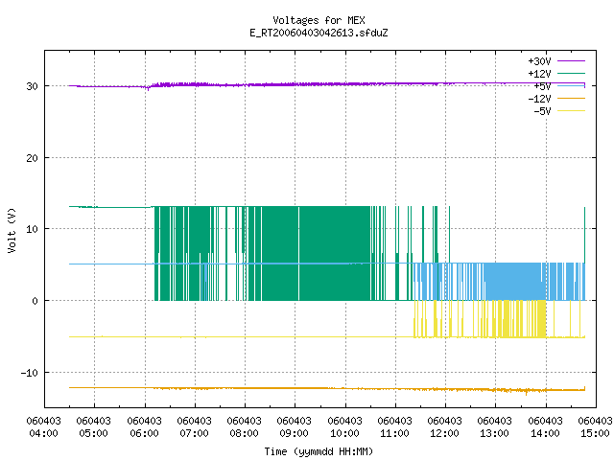Click the flat yellow -5V line near 07:00
This screenshot has width=614, height=460.
(195, 336)
